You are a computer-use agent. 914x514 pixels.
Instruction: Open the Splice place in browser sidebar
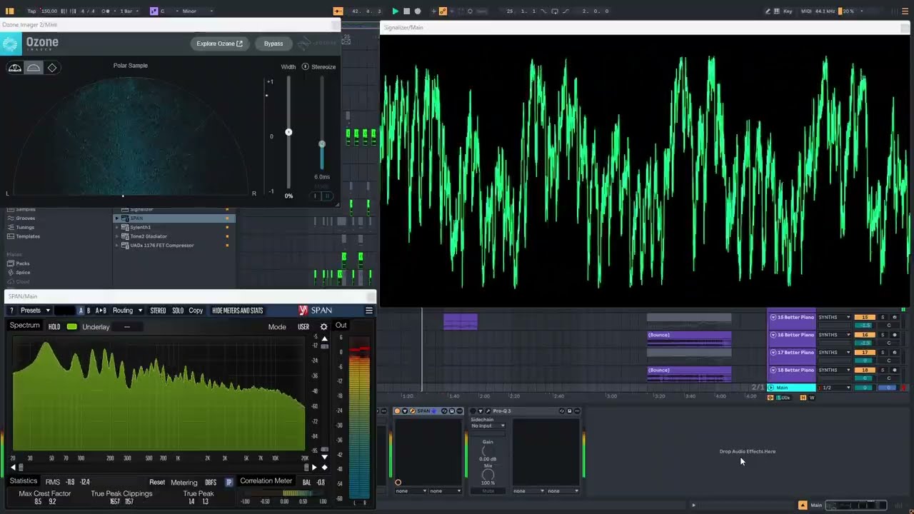click(23, 273)
